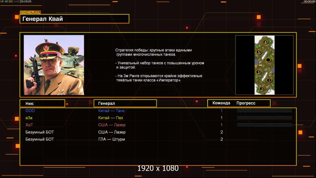This screenshot has width=316, height=178.
Task: Select start position 3 on the minimap
Action: tap(258, 72)
